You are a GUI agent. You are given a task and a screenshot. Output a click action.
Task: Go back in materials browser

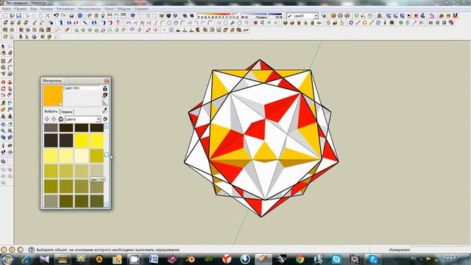pyautogui.click(x=47, y=119)
